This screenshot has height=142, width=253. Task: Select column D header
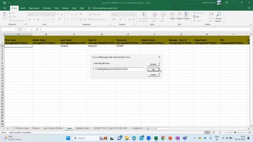tap(102, 34)
